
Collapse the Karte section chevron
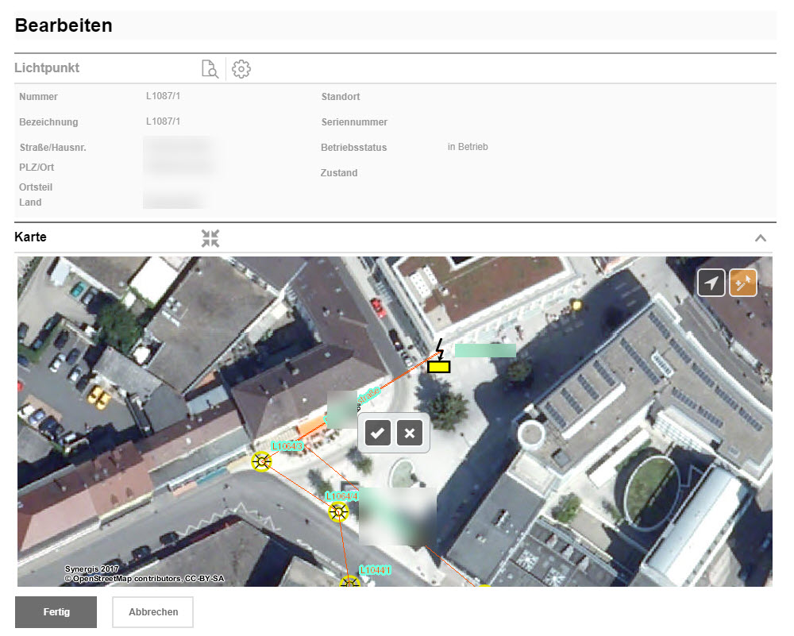click(760, 238)
